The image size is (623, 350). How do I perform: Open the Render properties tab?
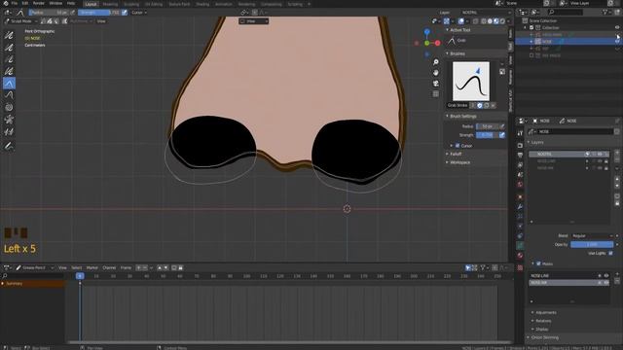(x=520, y=145)
